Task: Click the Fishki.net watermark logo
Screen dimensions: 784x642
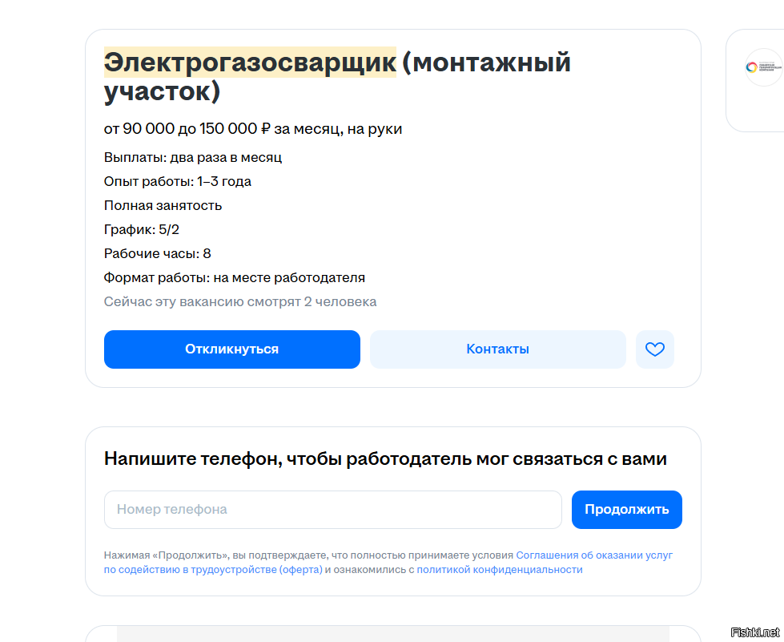Action: 755,632
